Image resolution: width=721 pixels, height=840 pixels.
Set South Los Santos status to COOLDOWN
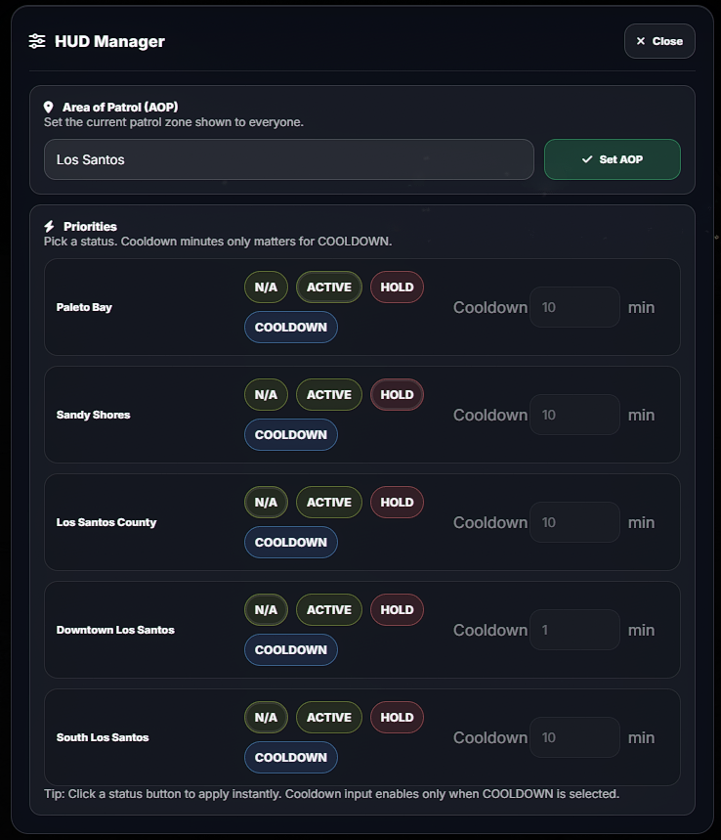click(291, 758)
